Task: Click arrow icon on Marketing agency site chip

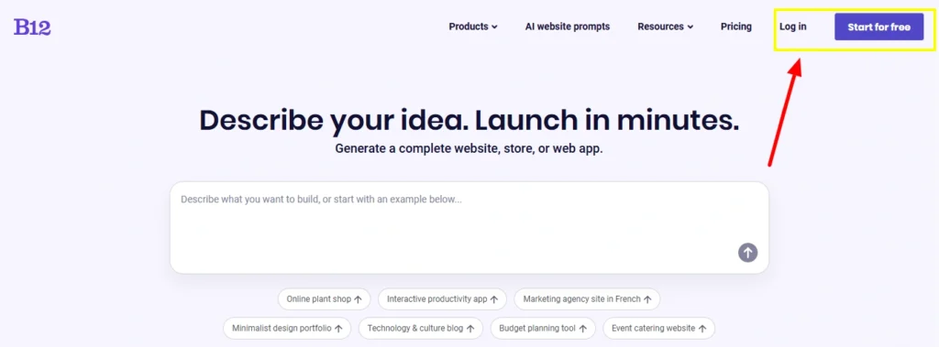Action: pos(647,299)
